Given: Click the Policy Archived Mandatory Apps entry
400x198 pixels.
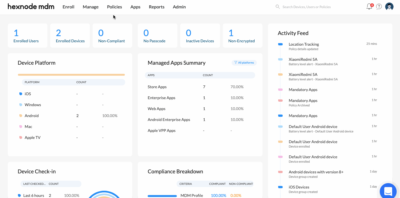Looking at the screenshot, I should point(327,103).
